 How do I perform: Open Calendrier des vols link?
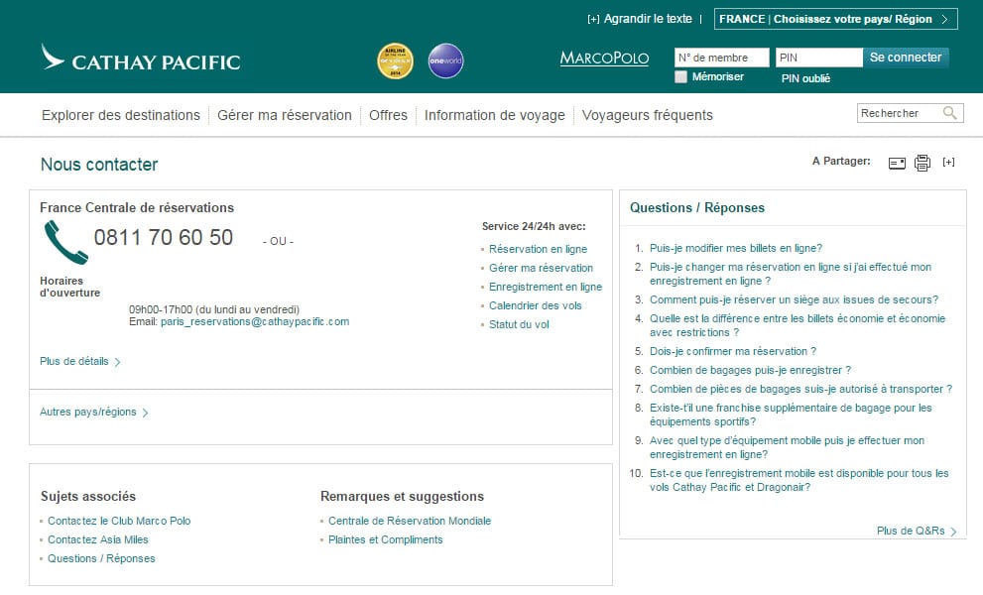[x=536, y=305]
